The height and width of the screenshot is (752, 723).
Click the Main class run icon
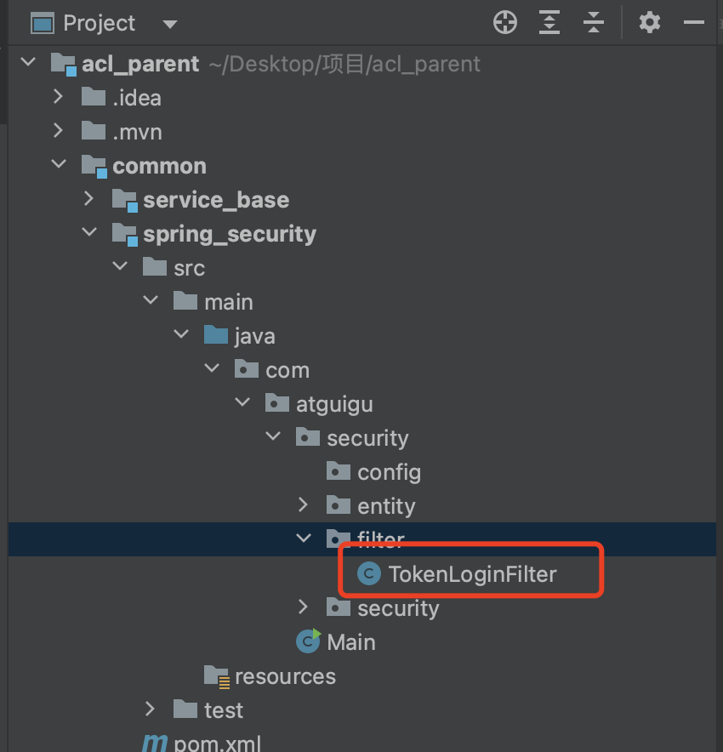click(x=307, y=641)
